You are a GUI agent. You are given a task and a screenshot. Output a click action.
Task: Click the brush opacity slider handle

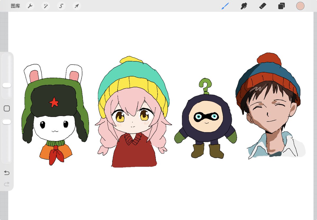point(7,122)
